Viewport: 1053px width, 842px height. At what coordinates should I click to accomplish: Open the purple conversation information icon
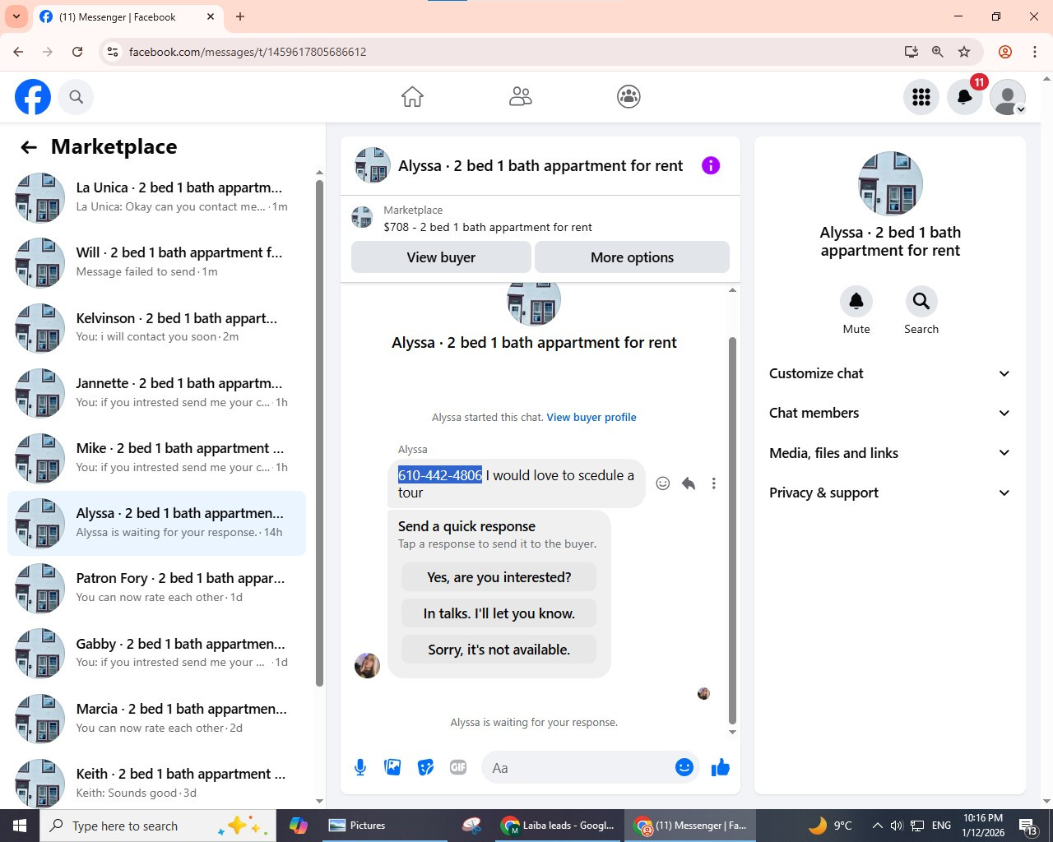711,165
